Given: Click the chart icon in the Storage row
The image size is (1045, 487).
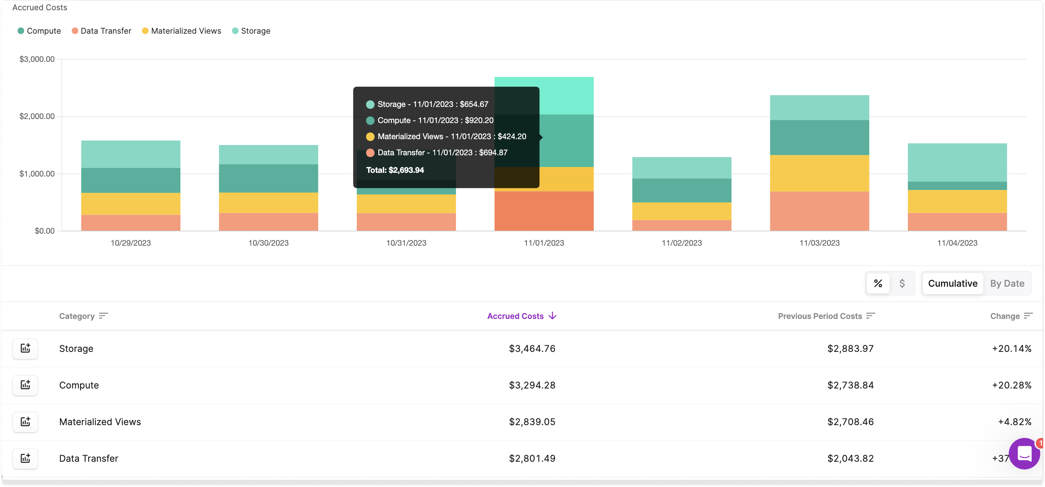Looking at the screenshot, I should pyautogui.click(x=25, y=348).
